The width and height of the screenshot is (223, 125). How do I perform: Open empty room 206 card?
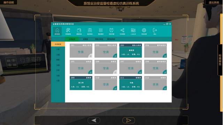pos(106,67)
